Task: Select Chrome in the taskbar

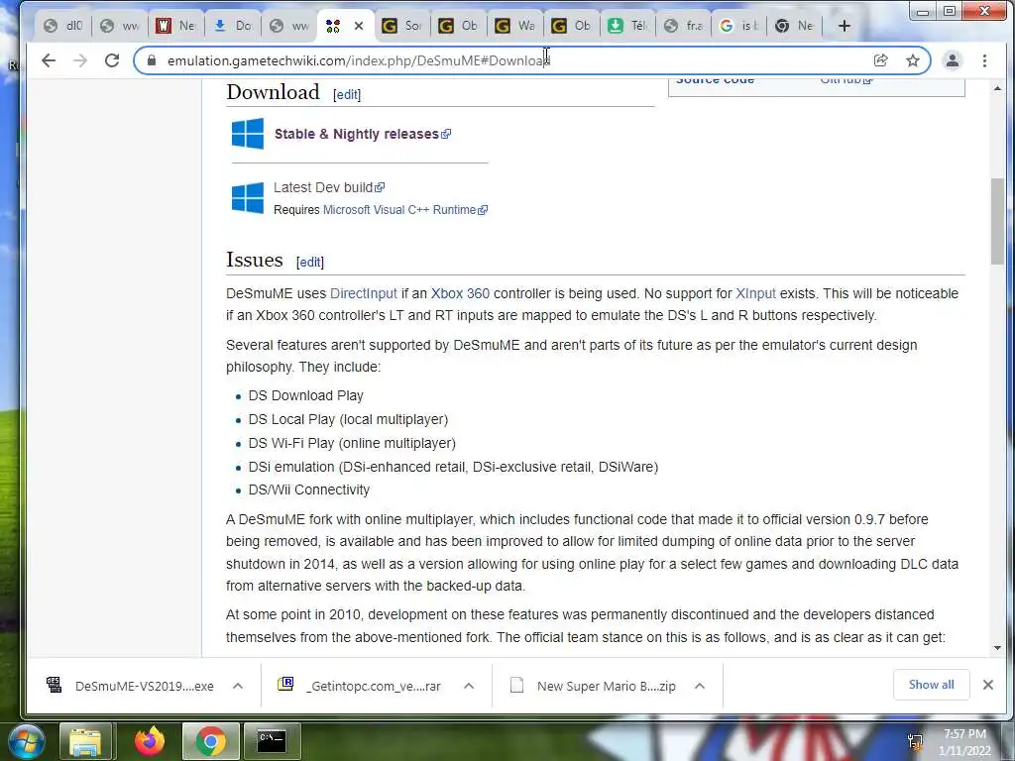Action: (x=210, y=741)
